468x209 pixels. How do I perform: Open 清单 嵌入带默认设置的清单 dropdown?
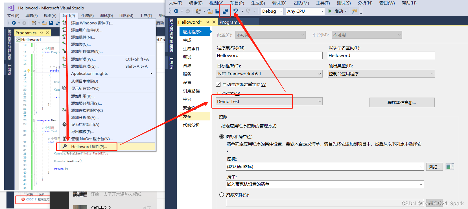point(325,184)
